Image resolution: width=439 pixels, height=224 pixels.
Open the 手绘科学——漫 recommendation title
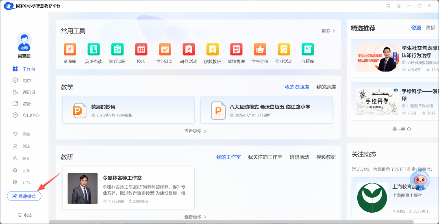tap(420, 95)
